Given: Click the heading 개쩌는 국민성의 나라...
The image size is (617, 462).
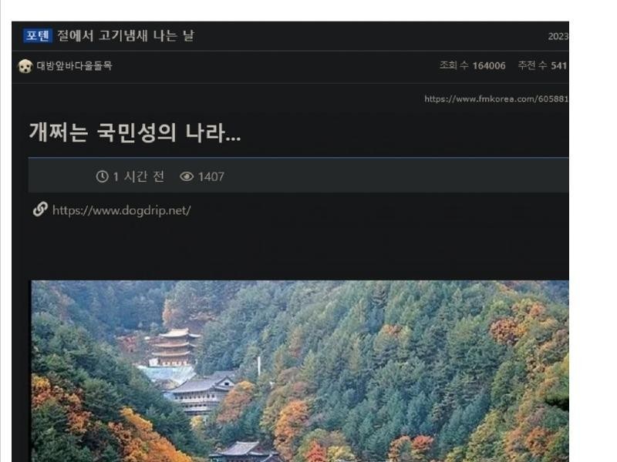Looking at the screenshot, I should [x=134, y=132].
